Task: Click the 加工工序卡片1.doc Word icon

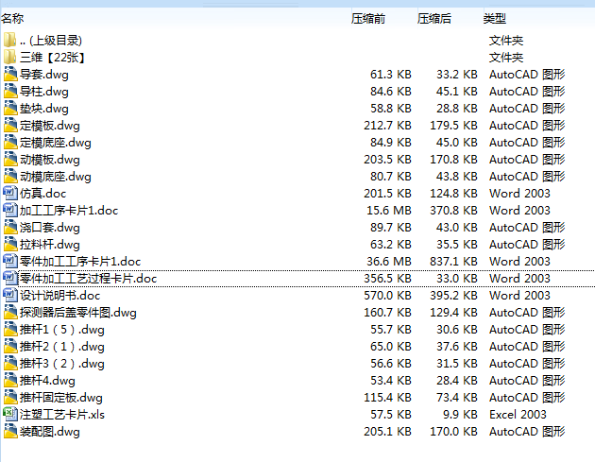Action: click(x=10, y=210)
